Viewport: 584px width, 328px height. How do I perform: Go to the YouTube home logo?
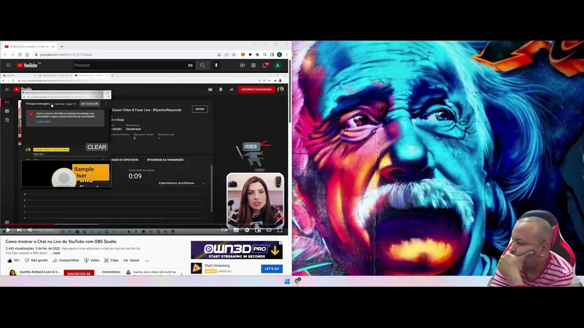pyautogui.click(x=27, y=65)
